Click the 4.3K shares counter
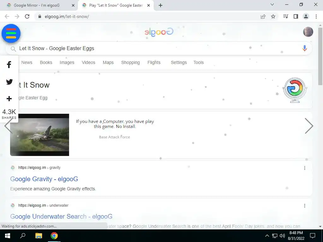Screen dimensions: 323x242 tap(9, 114)
